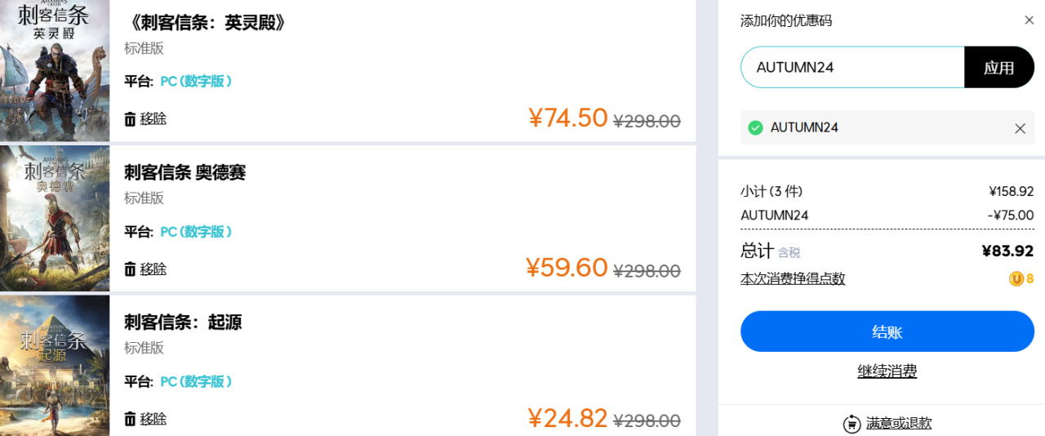Viewport: 1045px width, 436px height.
Task: Click the gold Ubisoft points coin icon
Action: click(x=1016, y=279)
